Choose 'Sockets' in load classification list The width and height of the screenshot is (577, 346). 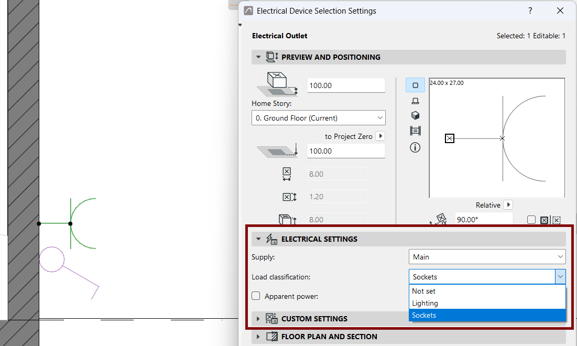487,315
